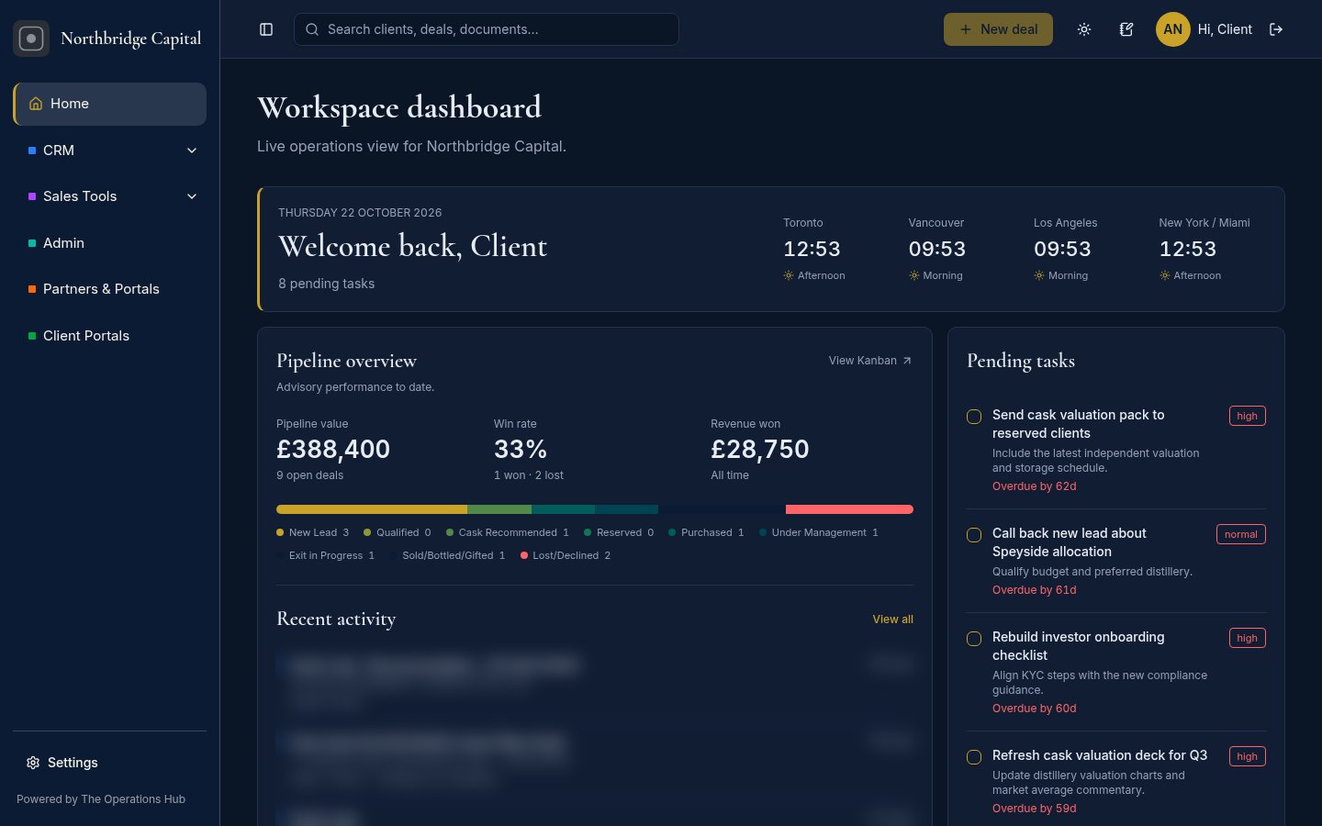Click the AN user avatar
The height and width of the screenshot is (826, 1322).
1172,29
